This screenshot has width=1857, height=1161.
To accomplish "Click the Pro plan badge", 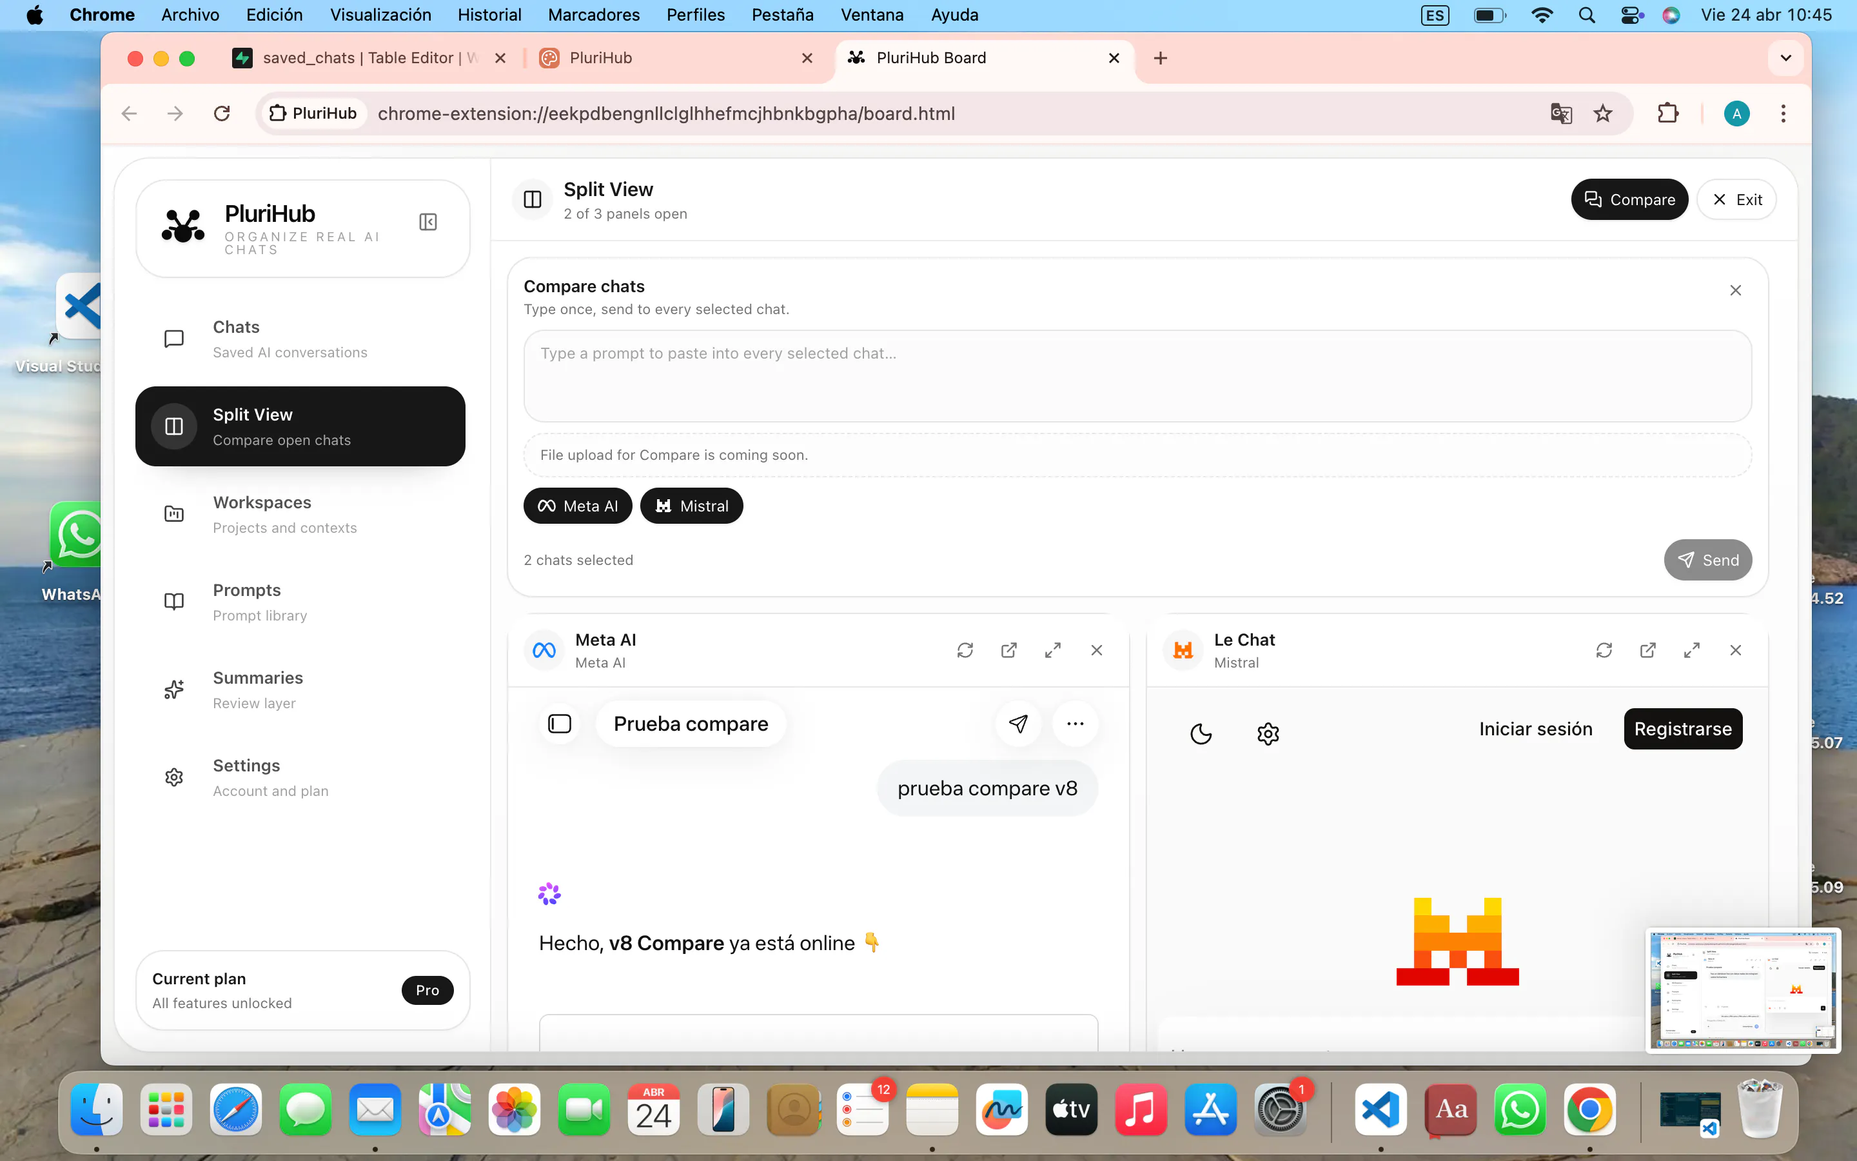I will (427, 990).
